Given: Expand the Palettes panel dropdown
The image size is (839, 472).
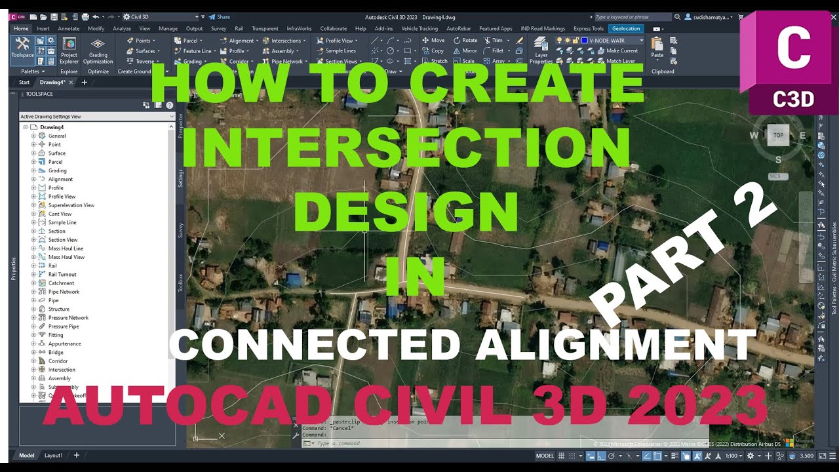Looking at the screenshot, I should click(x=33, y=71).
